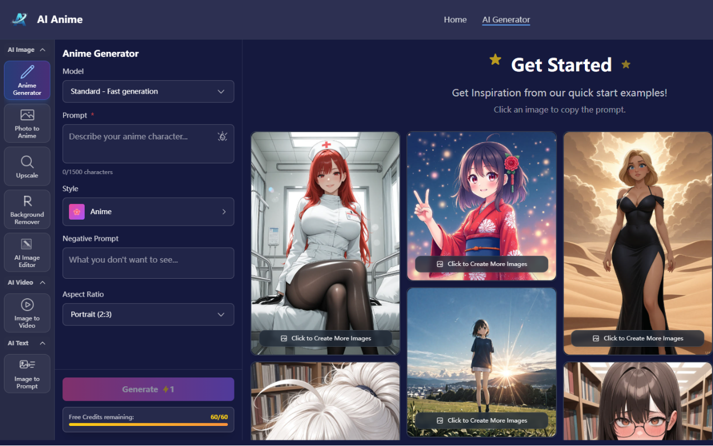Select the AI Image Editor tool
This screenshot has width=713, height=446.
[x=27, y=252]
